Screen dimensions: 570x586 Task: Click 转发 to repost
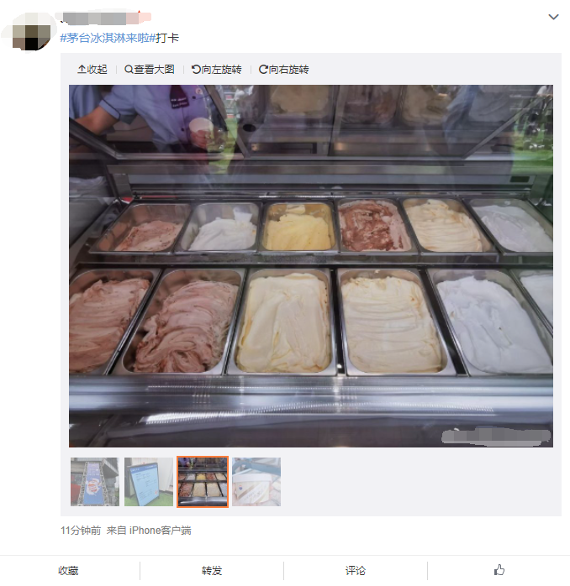[212, 570]
